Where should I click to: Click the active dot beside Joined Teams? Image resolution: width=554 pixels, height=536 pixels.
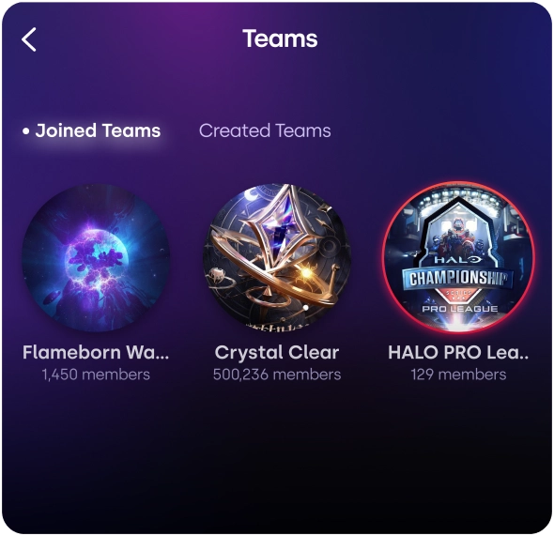(x=25, y=131)
